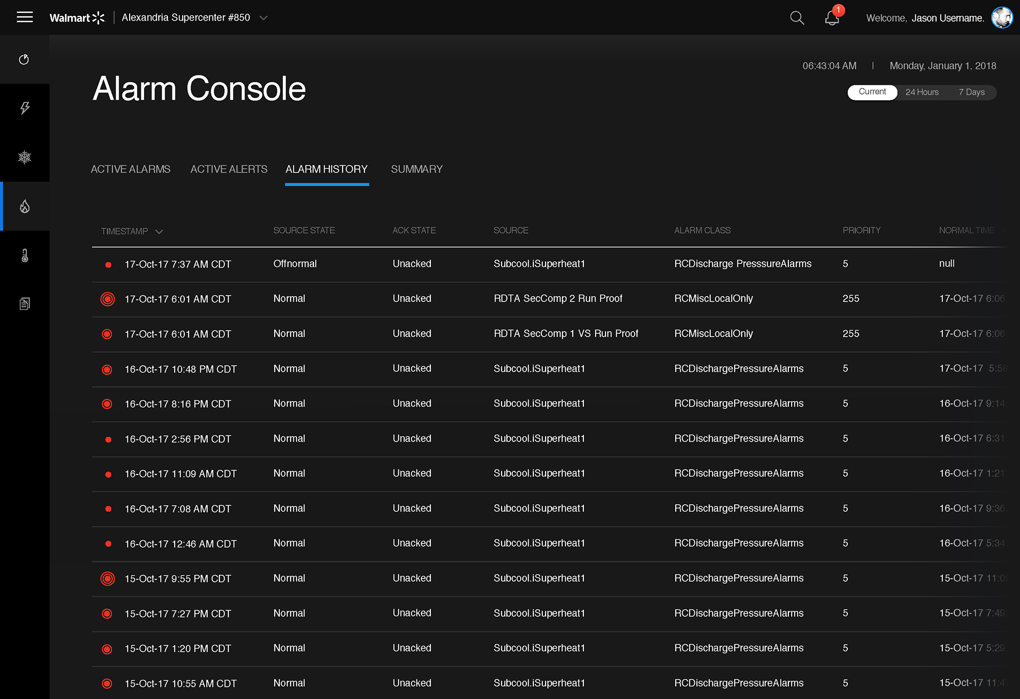
Task: Click the user avatar
Action: point(1002,18)
